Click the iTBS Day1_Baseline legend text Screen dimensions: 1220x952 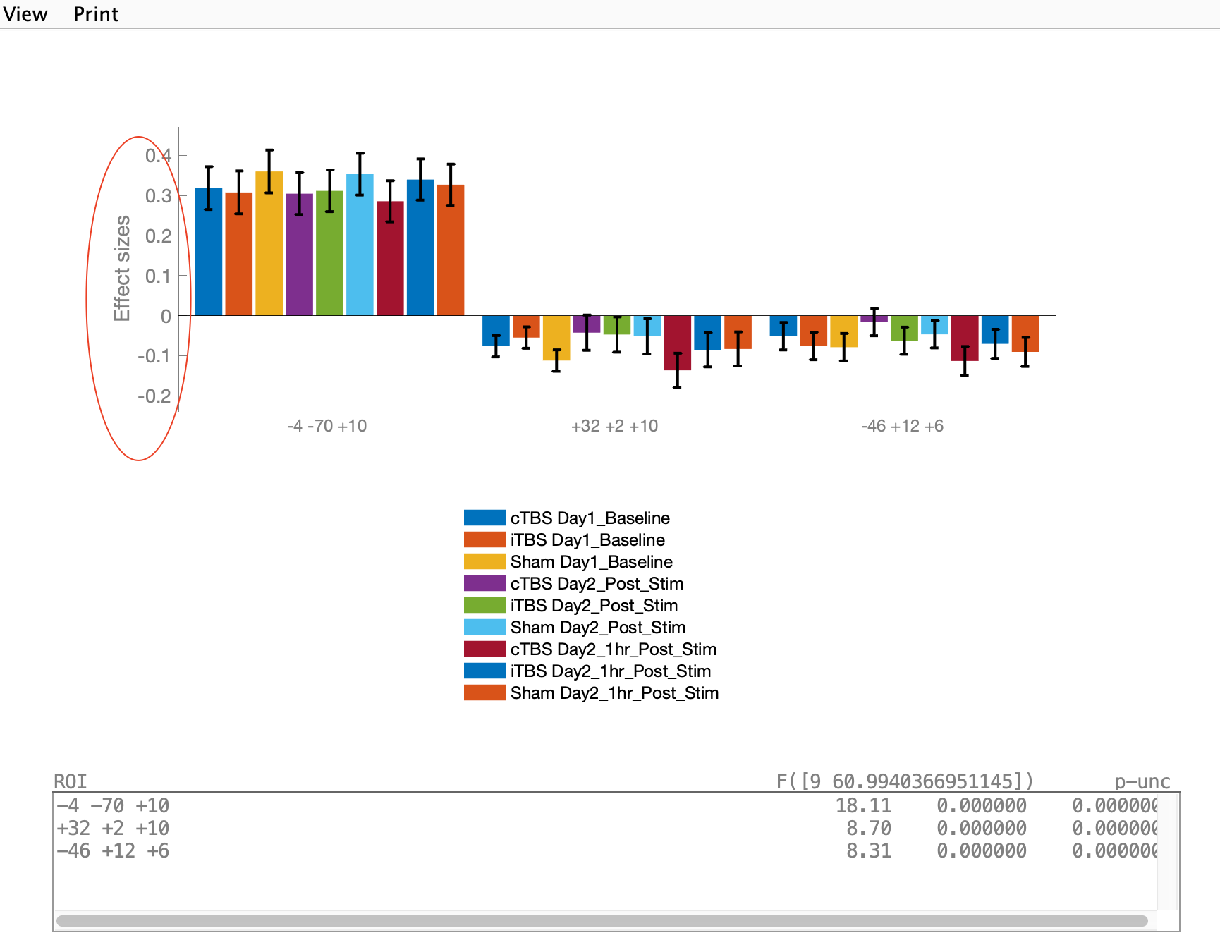(587, 540)
